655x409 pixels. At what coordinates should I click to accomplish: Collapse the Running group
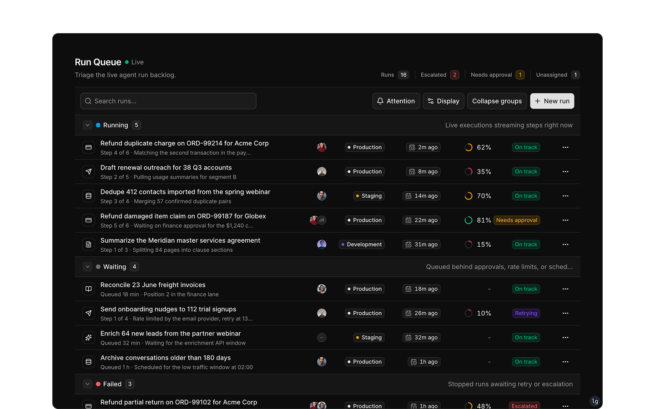point(88,125)
